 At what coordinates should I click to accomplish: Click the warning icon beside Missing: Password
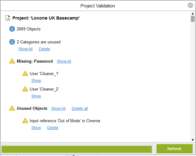pyautogui.click(x=12, y=61)
